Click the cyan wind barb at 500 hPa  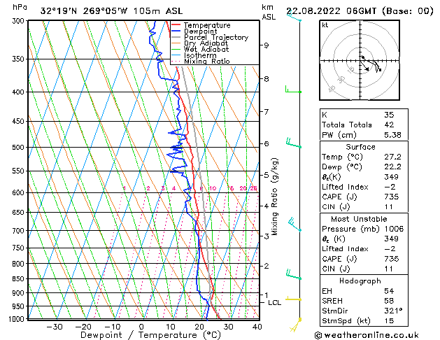coord(294,143)
